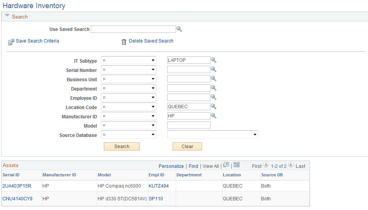Open the Location Code lookup magnifier
This screenshot has height=210, width=368.
coord(213,106)
